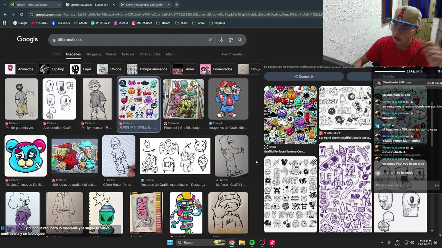Image resolution: width=442 pixels, height=248 pixels.
Task: Open the stream bookmarks folder
Action: 163,23
